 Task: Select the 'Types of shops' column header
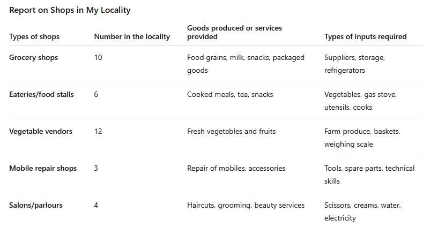(x=34, y=37)
